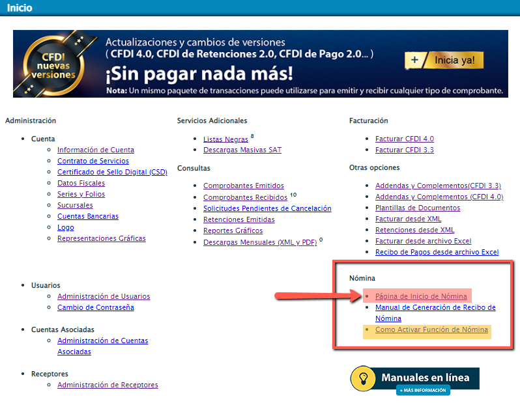Open Addendas y Complementos(CFDI 3.3)
The image size is (520, 403).
tap(438, 186)
